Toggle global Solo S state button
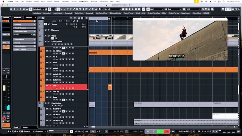The image size is (242, 136). (x=15, y=9)
